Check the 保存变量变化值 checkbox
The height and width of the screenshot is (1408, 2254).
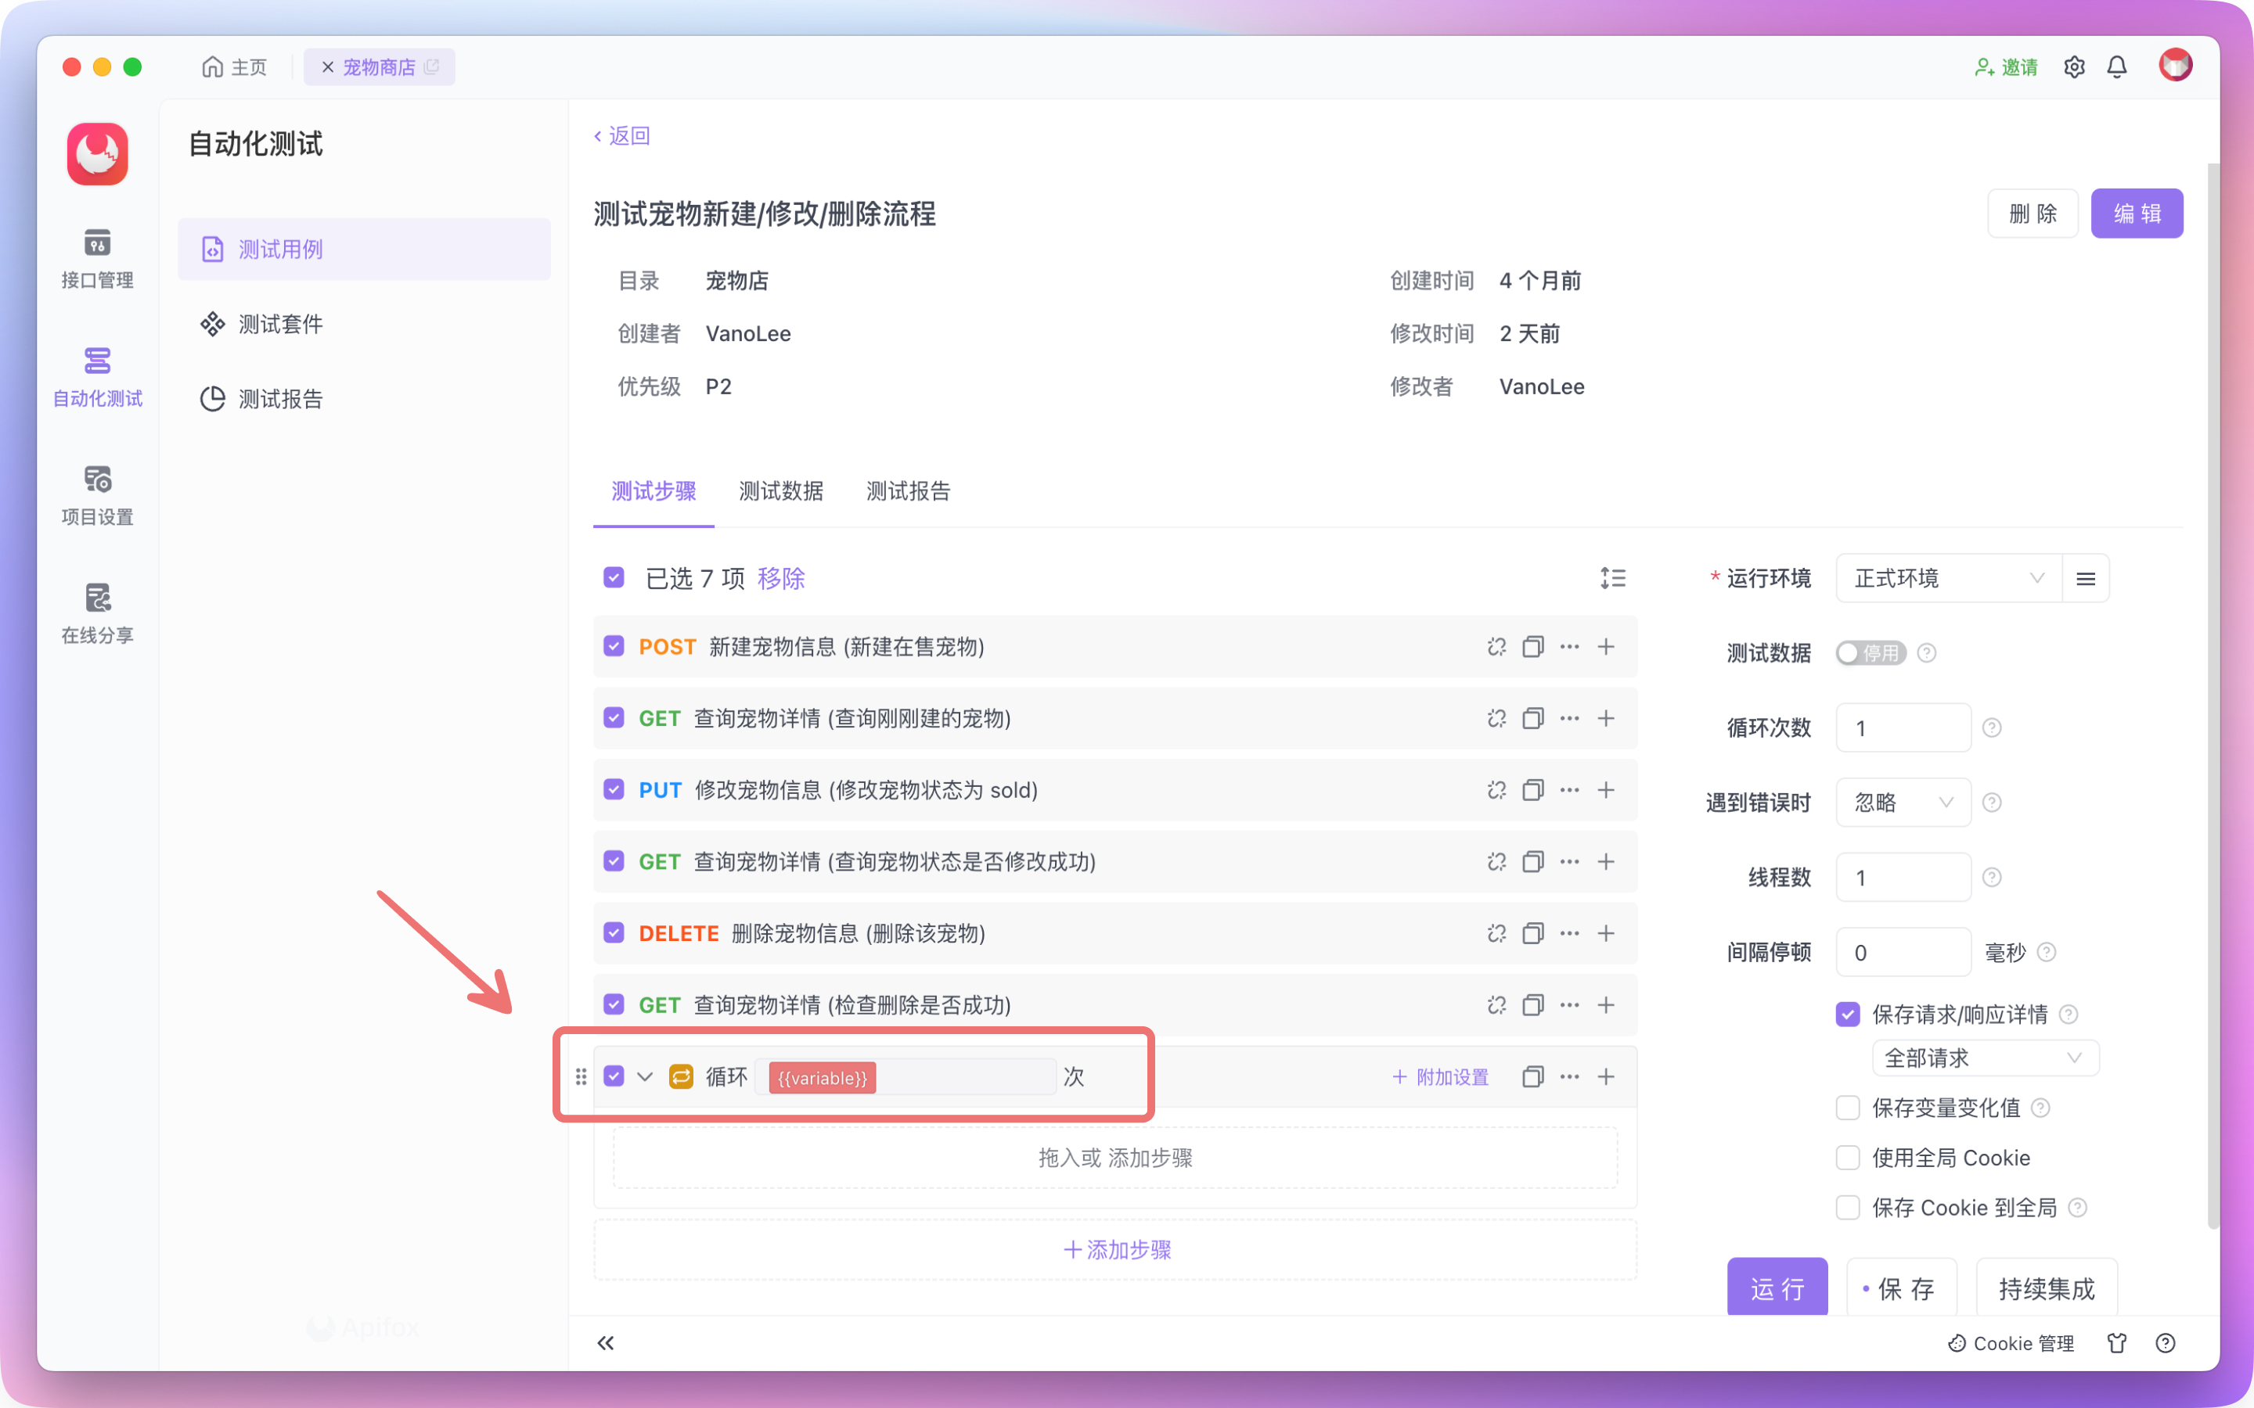point(1847,1107)
